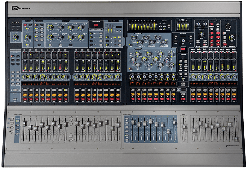Click the channel 1 rotary encoder above its display
The height and width of the screenshot is (169, 248).
[x=25, y=77]
